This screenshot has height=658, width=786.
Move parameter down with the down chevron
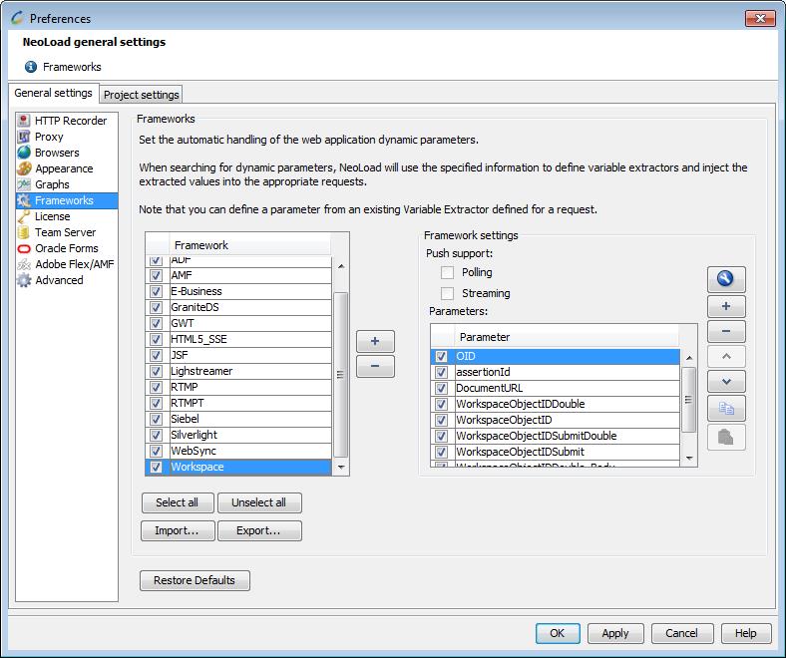tap(726, 382)
